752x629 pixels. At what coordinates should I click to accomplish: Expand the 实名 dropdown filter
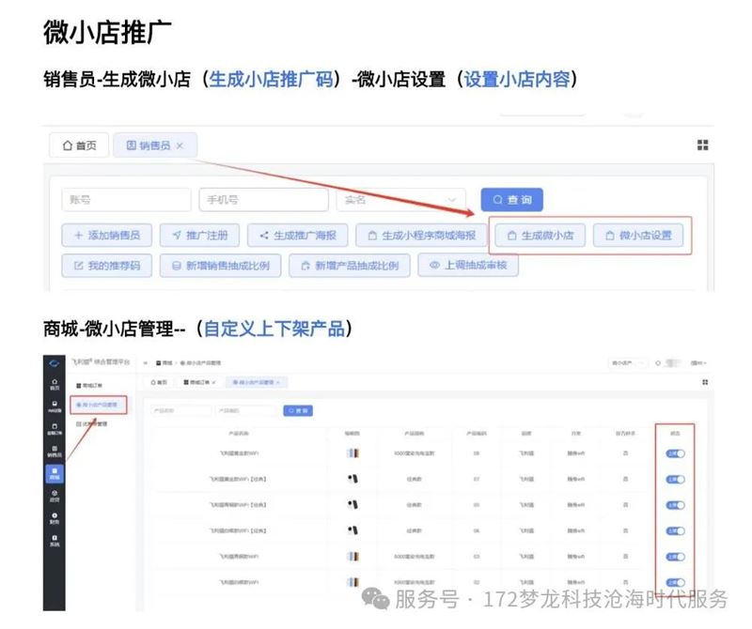click(401, 200)
